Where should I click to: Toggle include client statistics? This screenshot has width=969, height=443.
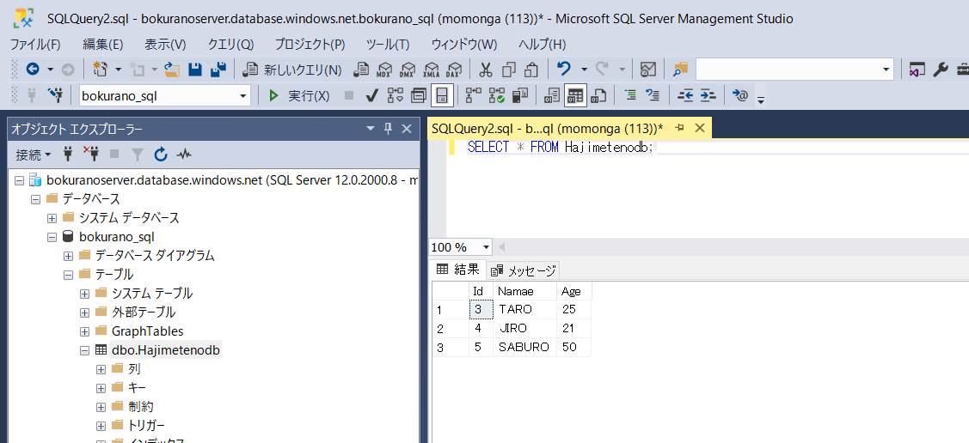[521, 95]
